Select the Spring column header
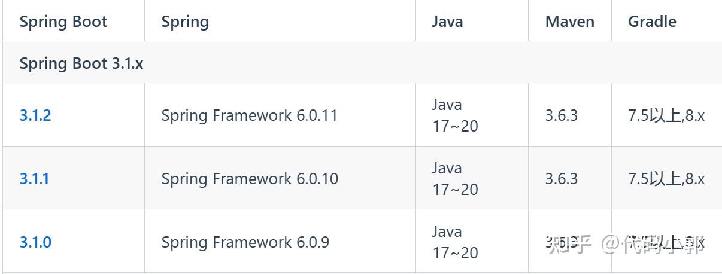This screenshot has width=722, height=274. click(x=185, y=22)
